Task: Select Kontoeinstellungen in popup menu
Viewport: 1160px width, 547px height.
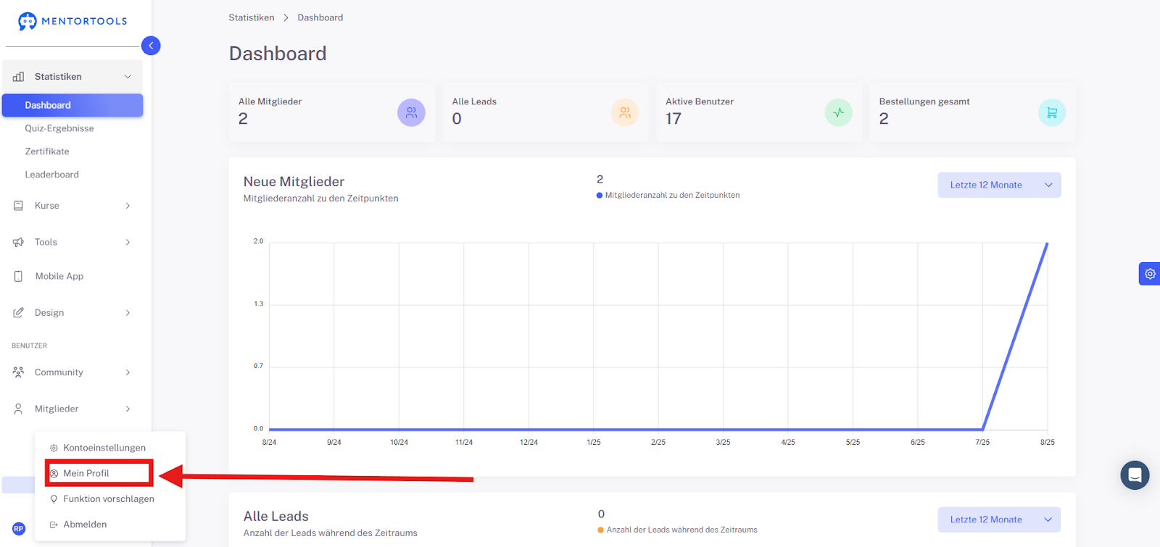Action: [x=104, y=448]
